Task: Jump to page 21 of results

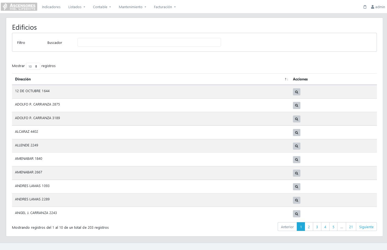Action: coord(351,227)
